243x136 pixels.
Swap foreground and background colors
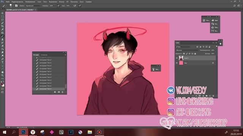pyautogui.click(x=3, y=82)
